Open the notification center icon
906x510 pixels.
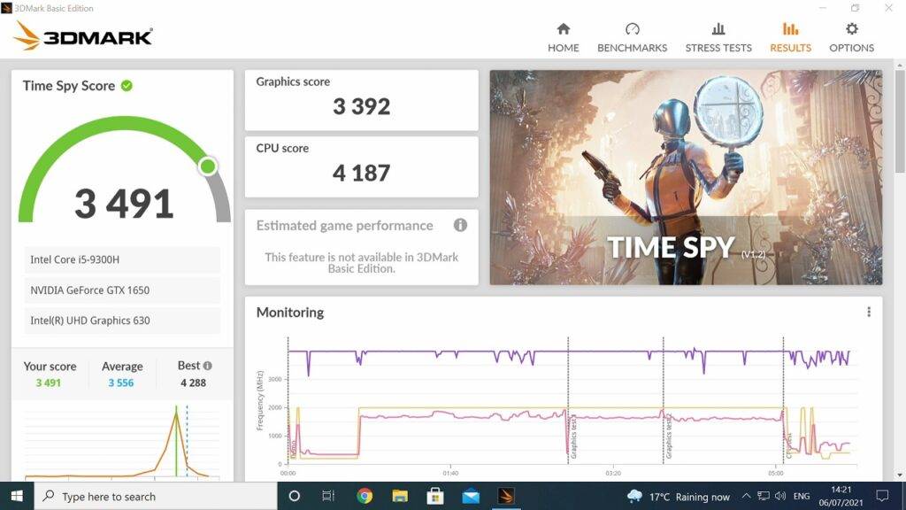pyautogui.click(x=882, y=496)
